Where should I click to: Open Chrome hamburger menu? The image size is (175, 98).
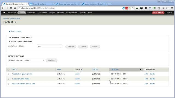tap(172, 8)
